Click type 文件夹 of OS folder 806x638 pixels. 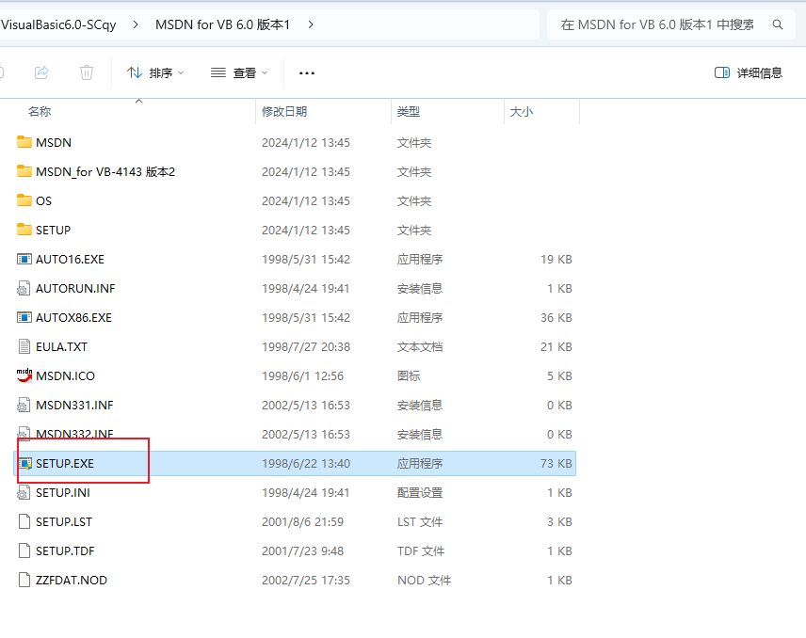[x=414, y=200]
